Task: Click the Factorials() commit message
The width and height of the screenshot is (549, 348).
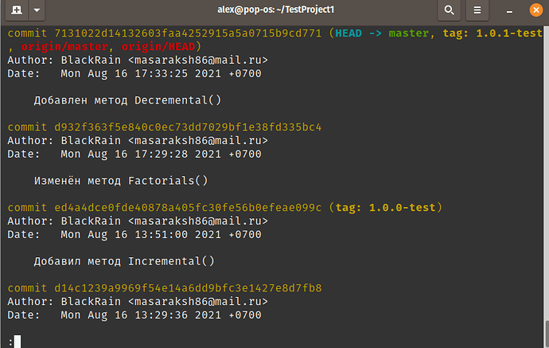Action: (121, 181)
